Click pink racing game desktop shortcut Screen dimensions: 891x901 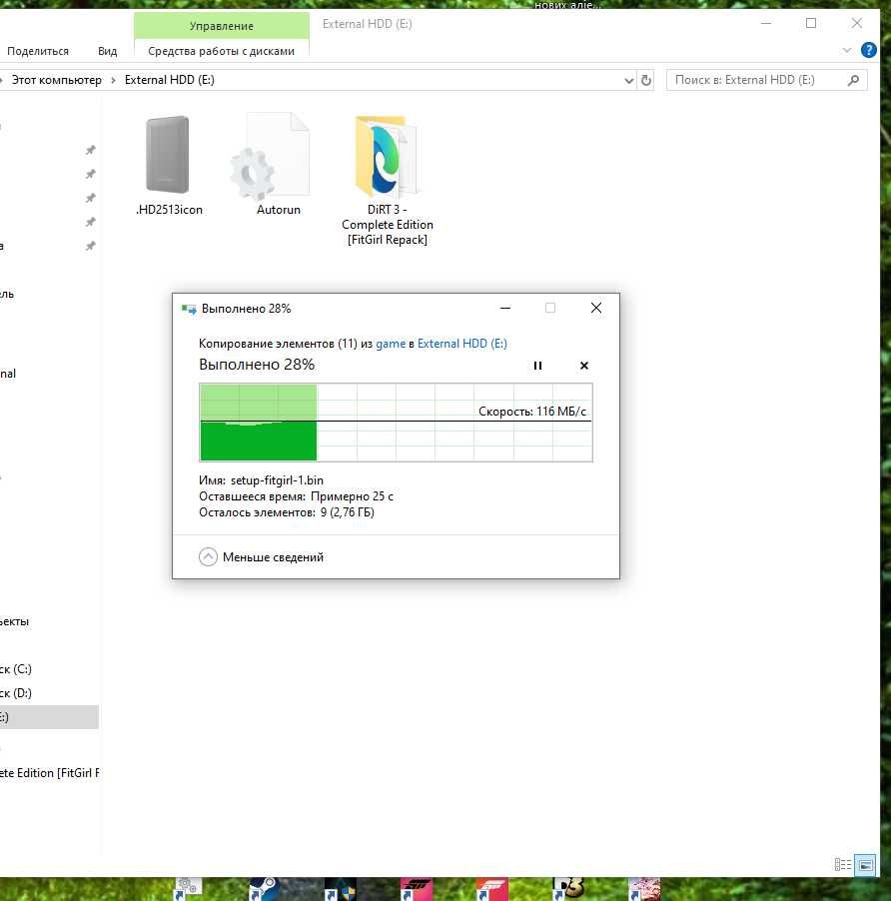pyautogui.click(x=416, y=889)
